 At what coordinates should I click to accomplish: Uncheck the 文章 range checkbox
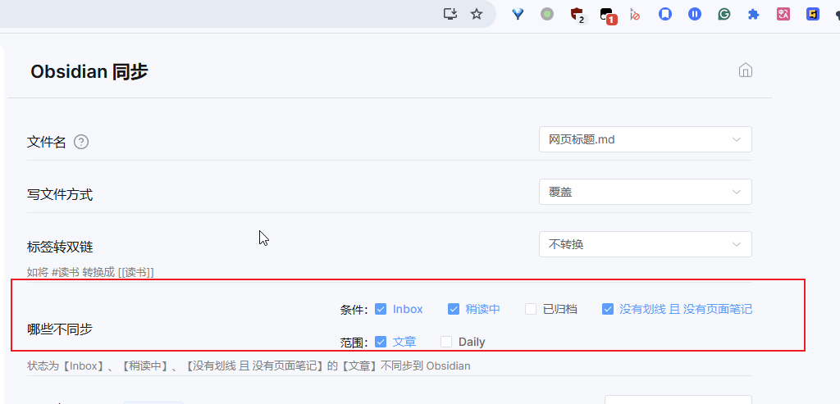point(381,342)
